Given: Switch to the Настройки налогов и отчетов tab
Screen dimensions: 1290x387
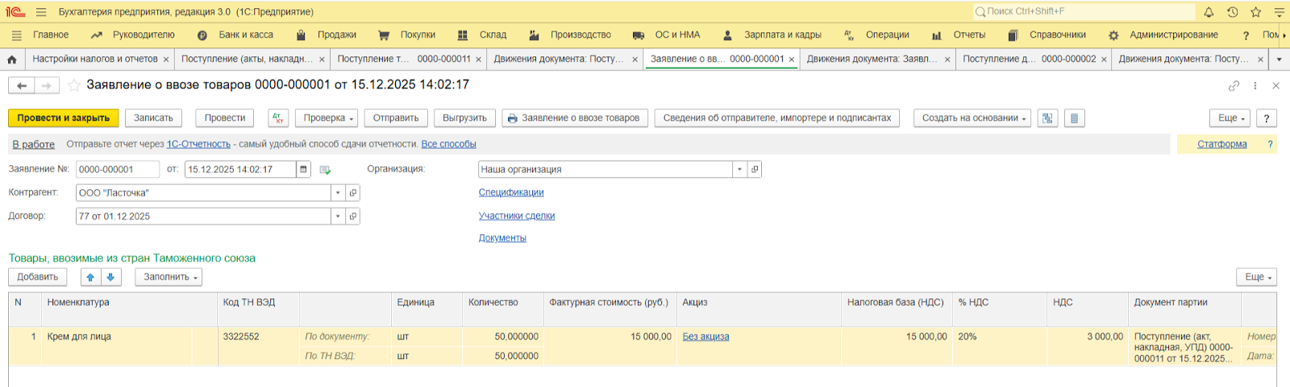Looking at the screenshot, I should pyautogui.click(x=94, y=60).
